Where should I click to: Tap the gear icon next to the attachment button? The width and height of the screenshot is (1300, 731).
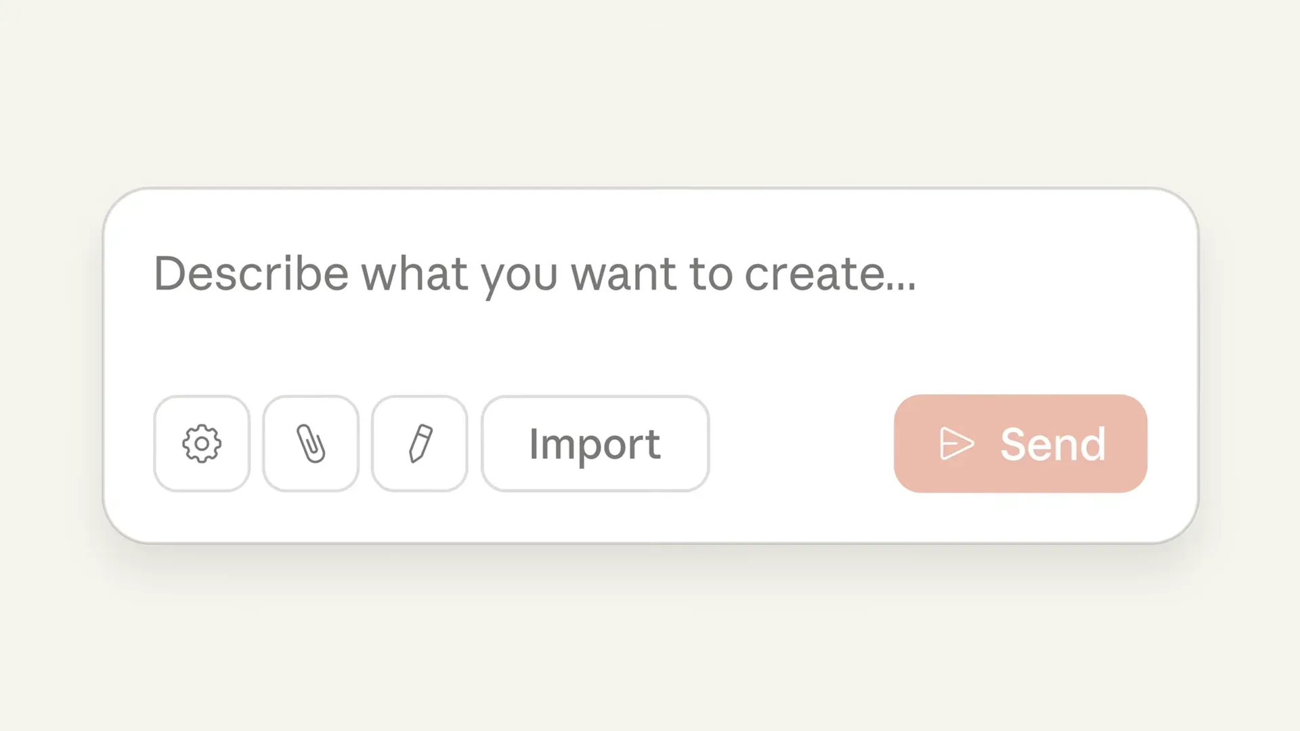pos(201,443)
